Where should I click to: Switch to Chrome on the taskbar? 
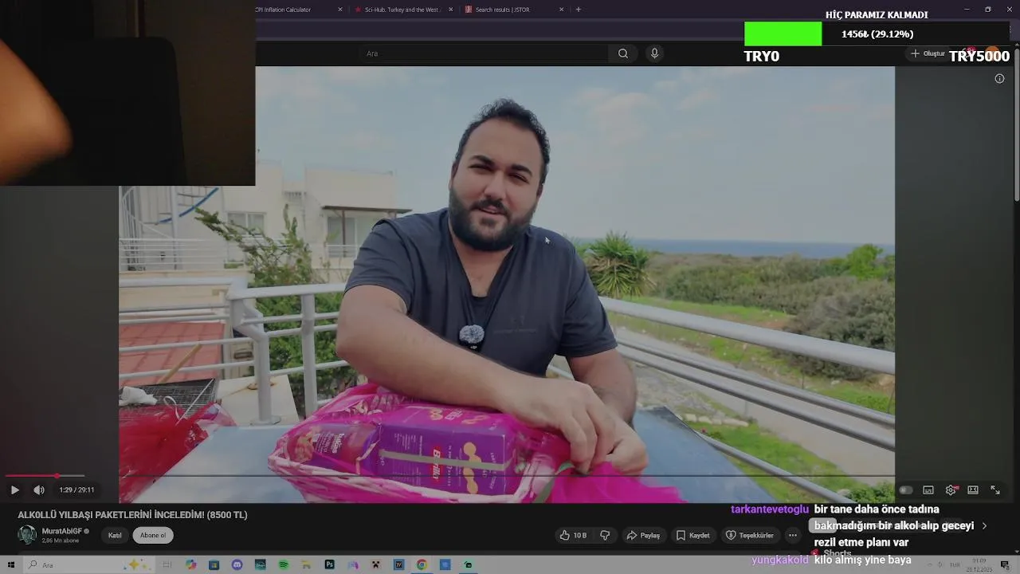click(422, 564)
